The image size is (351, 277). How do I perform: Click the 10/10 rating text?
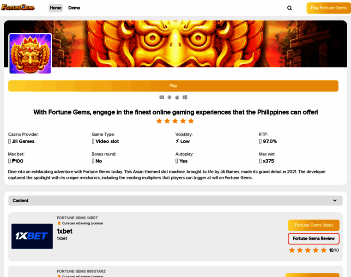334,250
